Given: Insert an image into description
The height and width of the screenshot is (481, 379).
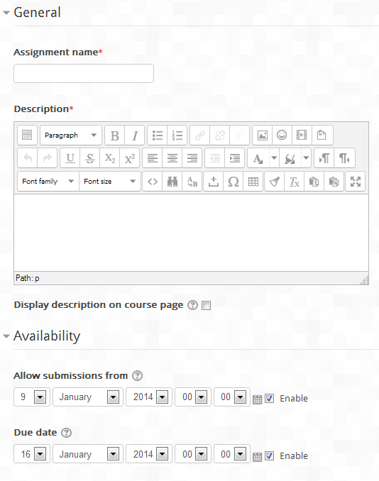Looking at the screenshot, I should 262,136.
